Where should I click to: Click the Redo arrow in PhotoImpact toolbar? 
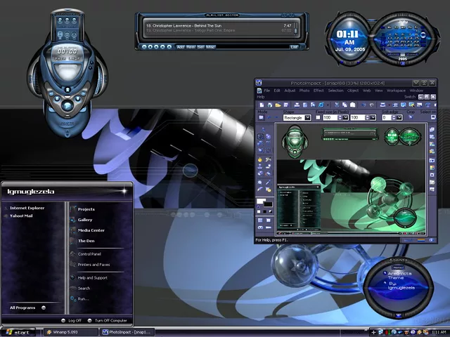click(372, 105)
